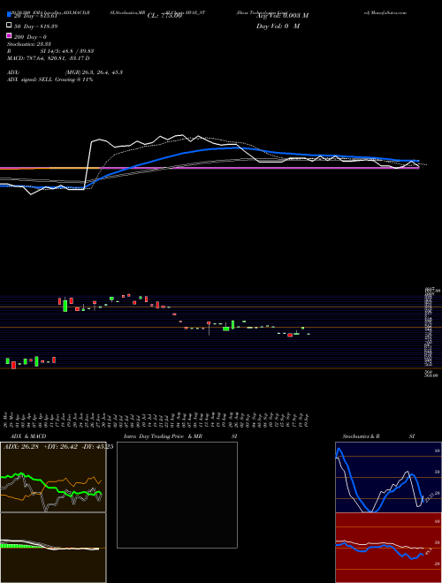Click the ADX (MGR) 26.3, 26.4, 45.3 line
442x583 pixels.
[x=65, y=72]
